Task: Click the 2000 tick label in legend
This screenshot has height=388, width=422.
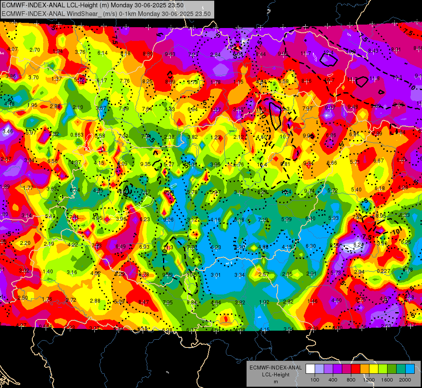Action: point(405,380)
